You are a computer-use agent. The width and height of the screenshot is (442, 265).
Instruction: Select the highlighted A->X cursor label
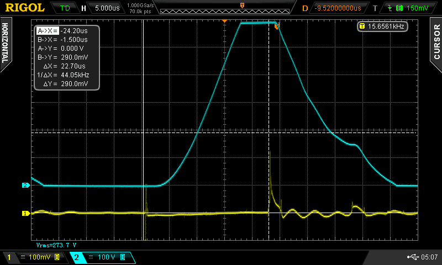(x=48, y=31)
